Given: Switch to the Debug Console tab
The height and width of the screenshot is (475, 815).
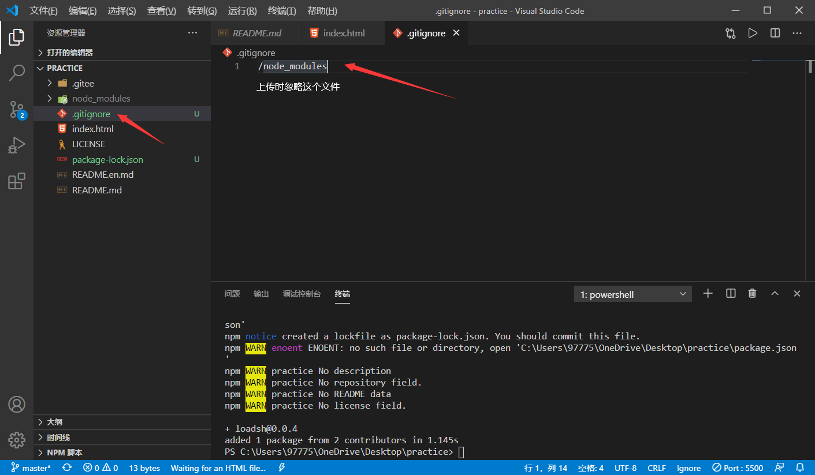Looking at the screenshot, I should click(x=302, y=294).
